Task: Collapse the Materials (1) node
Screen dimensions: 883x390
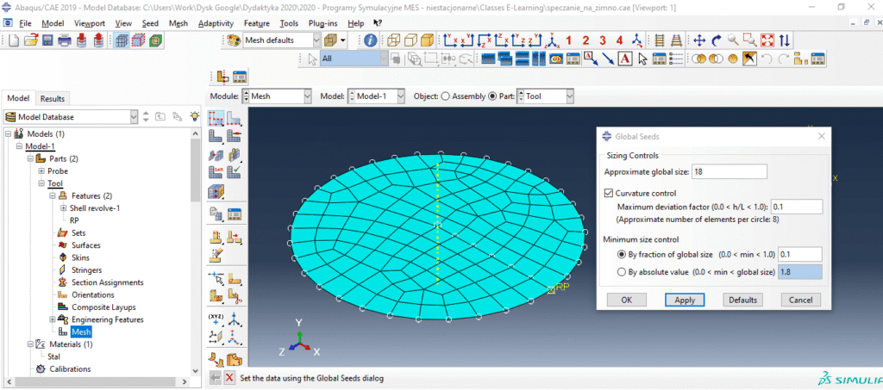Action: (x=30, y=344)
